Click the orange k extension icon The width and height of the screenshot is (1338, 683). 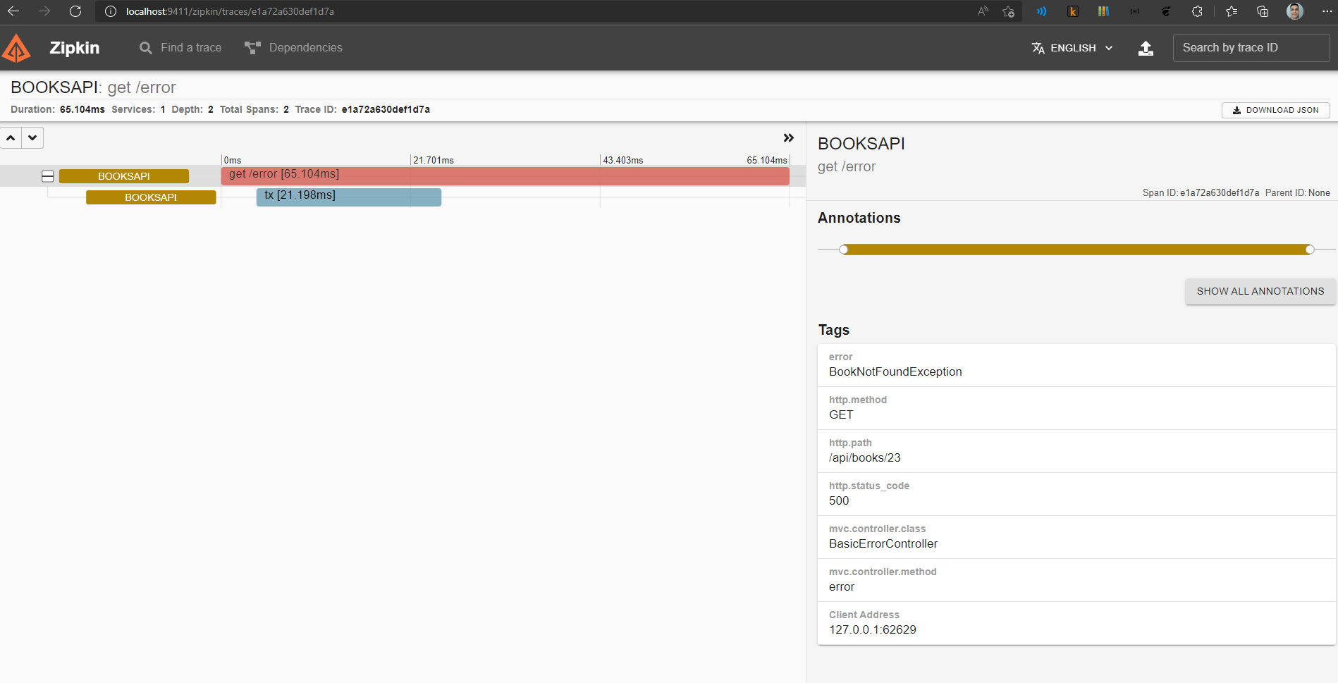pos(1073,11)
